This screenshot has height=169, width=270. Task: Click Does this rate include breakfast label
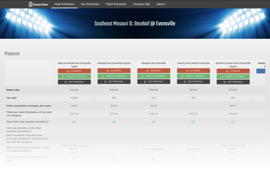click(28, 122)
